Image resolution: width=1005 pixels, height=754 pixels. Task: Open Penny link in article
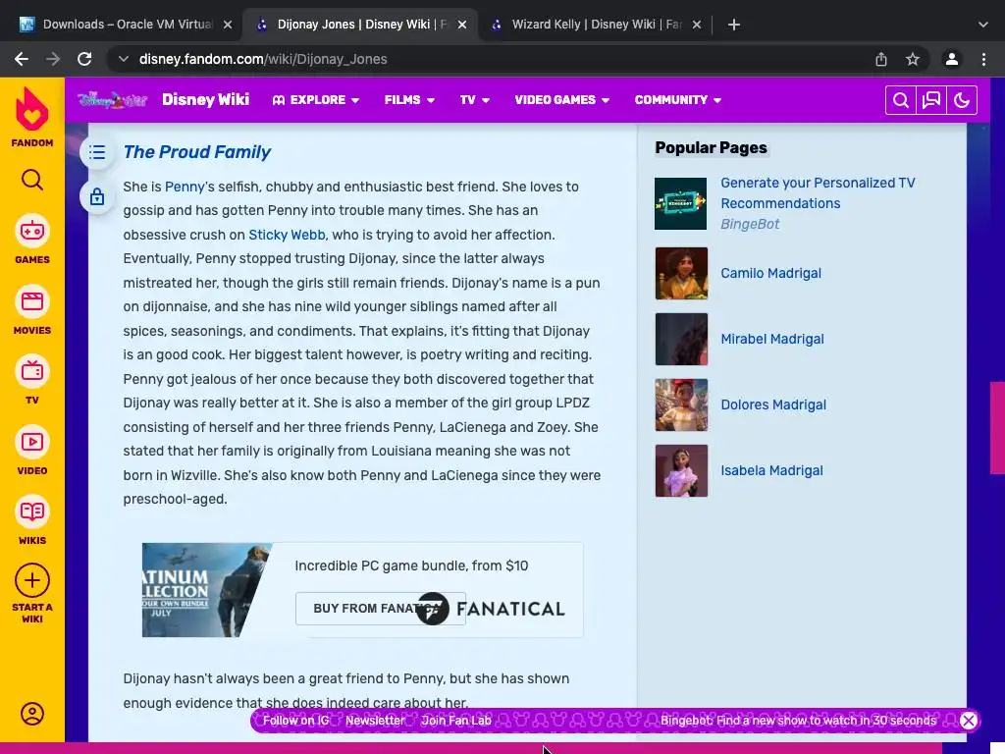tap(185, 187)
